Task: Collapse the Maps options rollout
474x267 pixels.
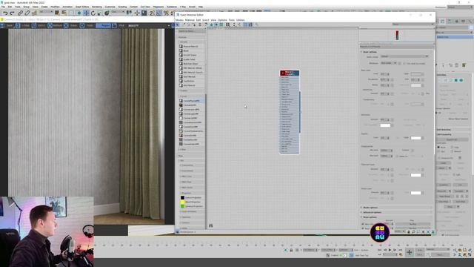Action: (361, 217)
